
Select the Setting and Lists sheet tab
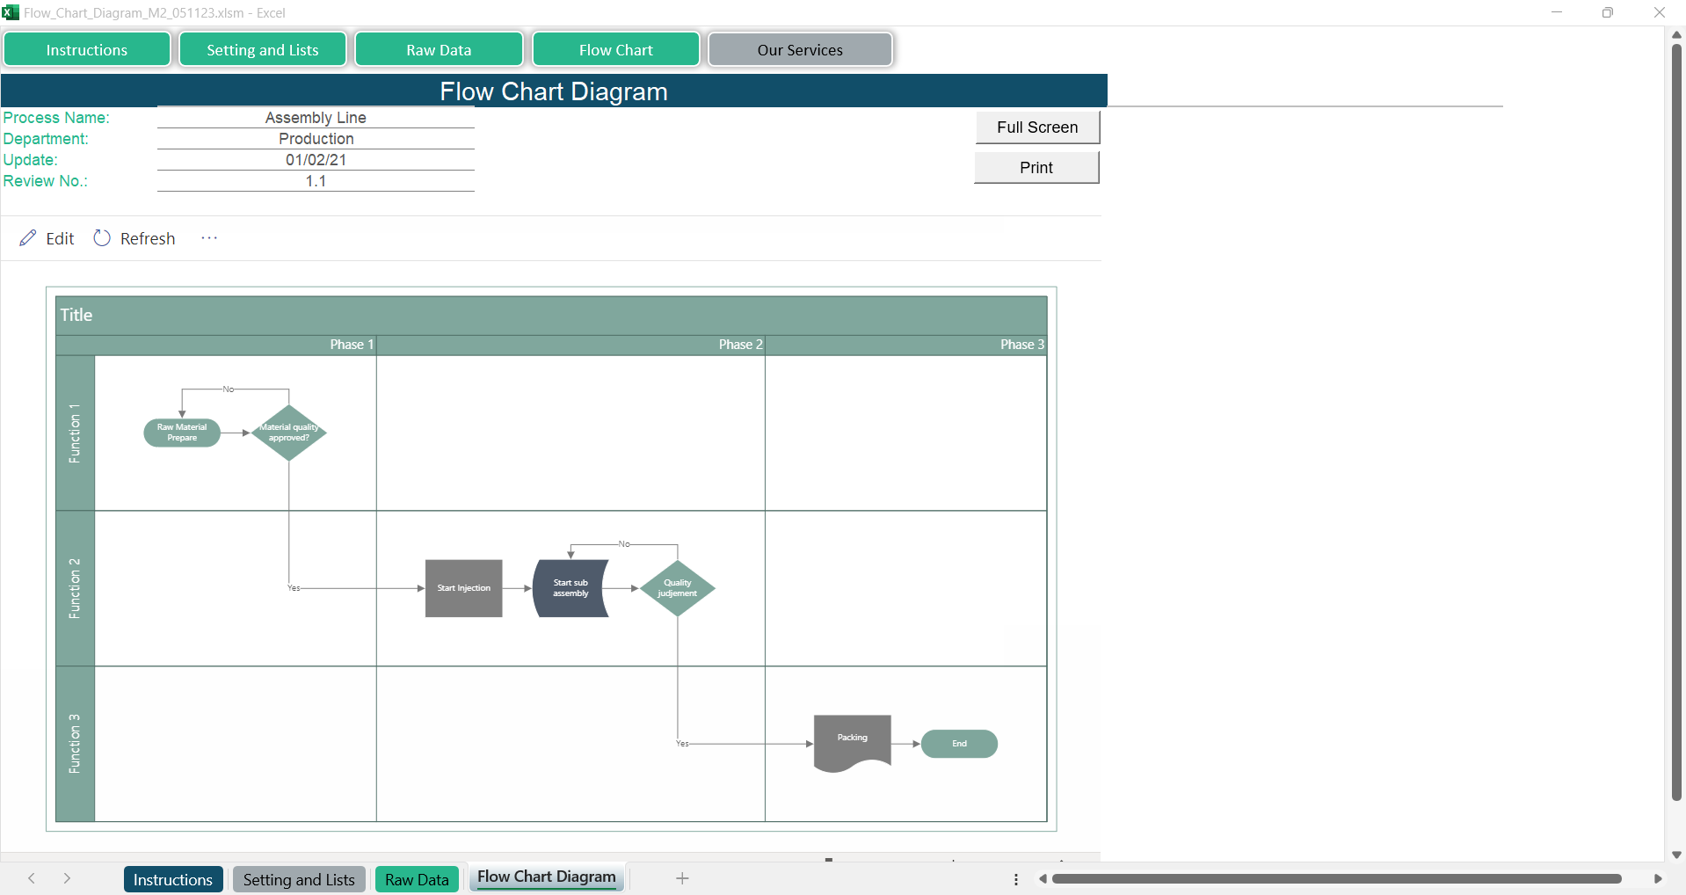pos(299,879)
